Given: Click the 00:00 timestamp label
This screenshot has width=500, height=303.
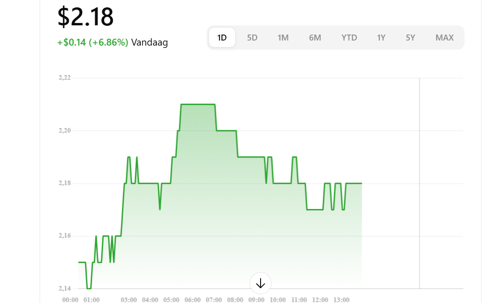Looking at the screenshot, I should [70, 299].
